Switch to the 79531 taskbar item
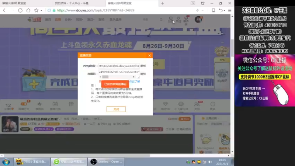The height and width of the screenshot is (166, 295). point(32,162)
